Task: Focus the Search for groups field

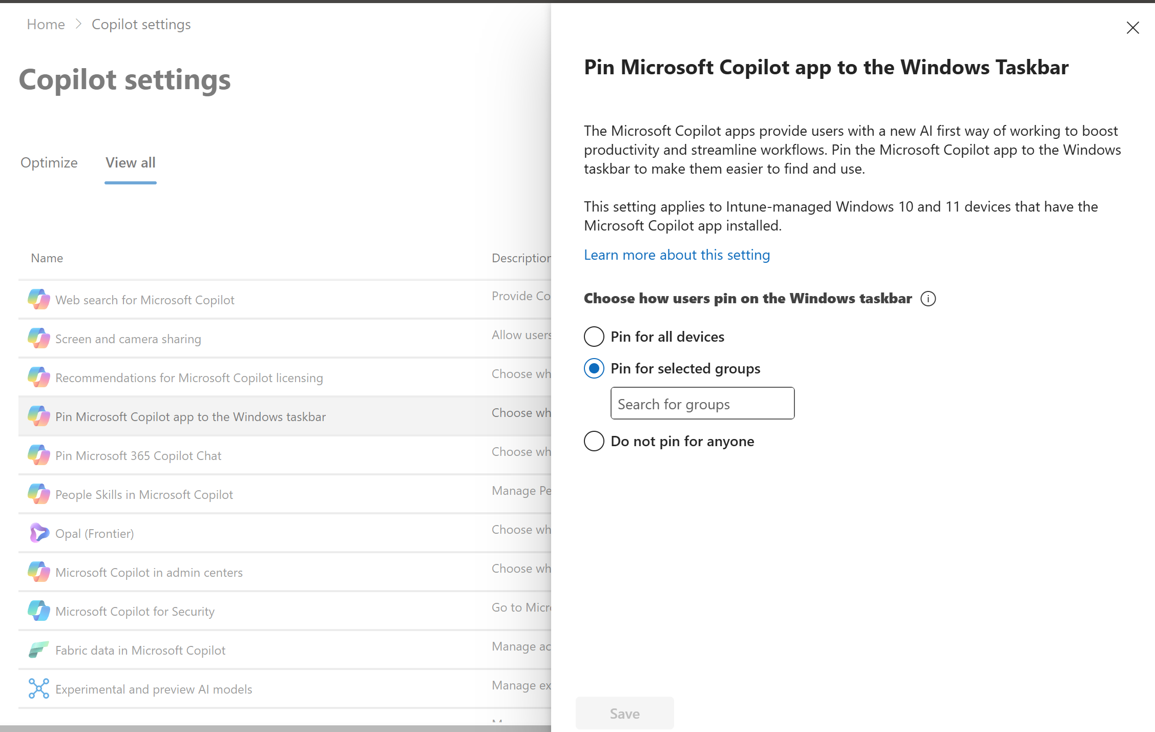Action: [703, 404]
